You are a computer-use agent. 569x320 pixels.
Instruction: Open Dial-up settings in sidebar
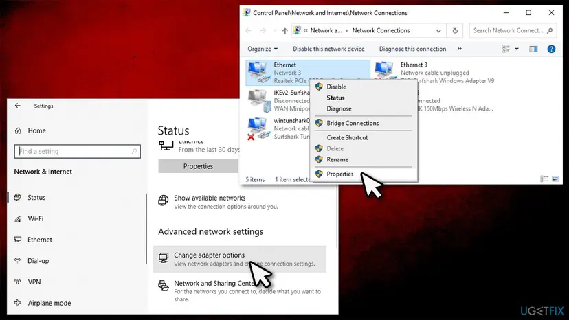coord(38,261)
